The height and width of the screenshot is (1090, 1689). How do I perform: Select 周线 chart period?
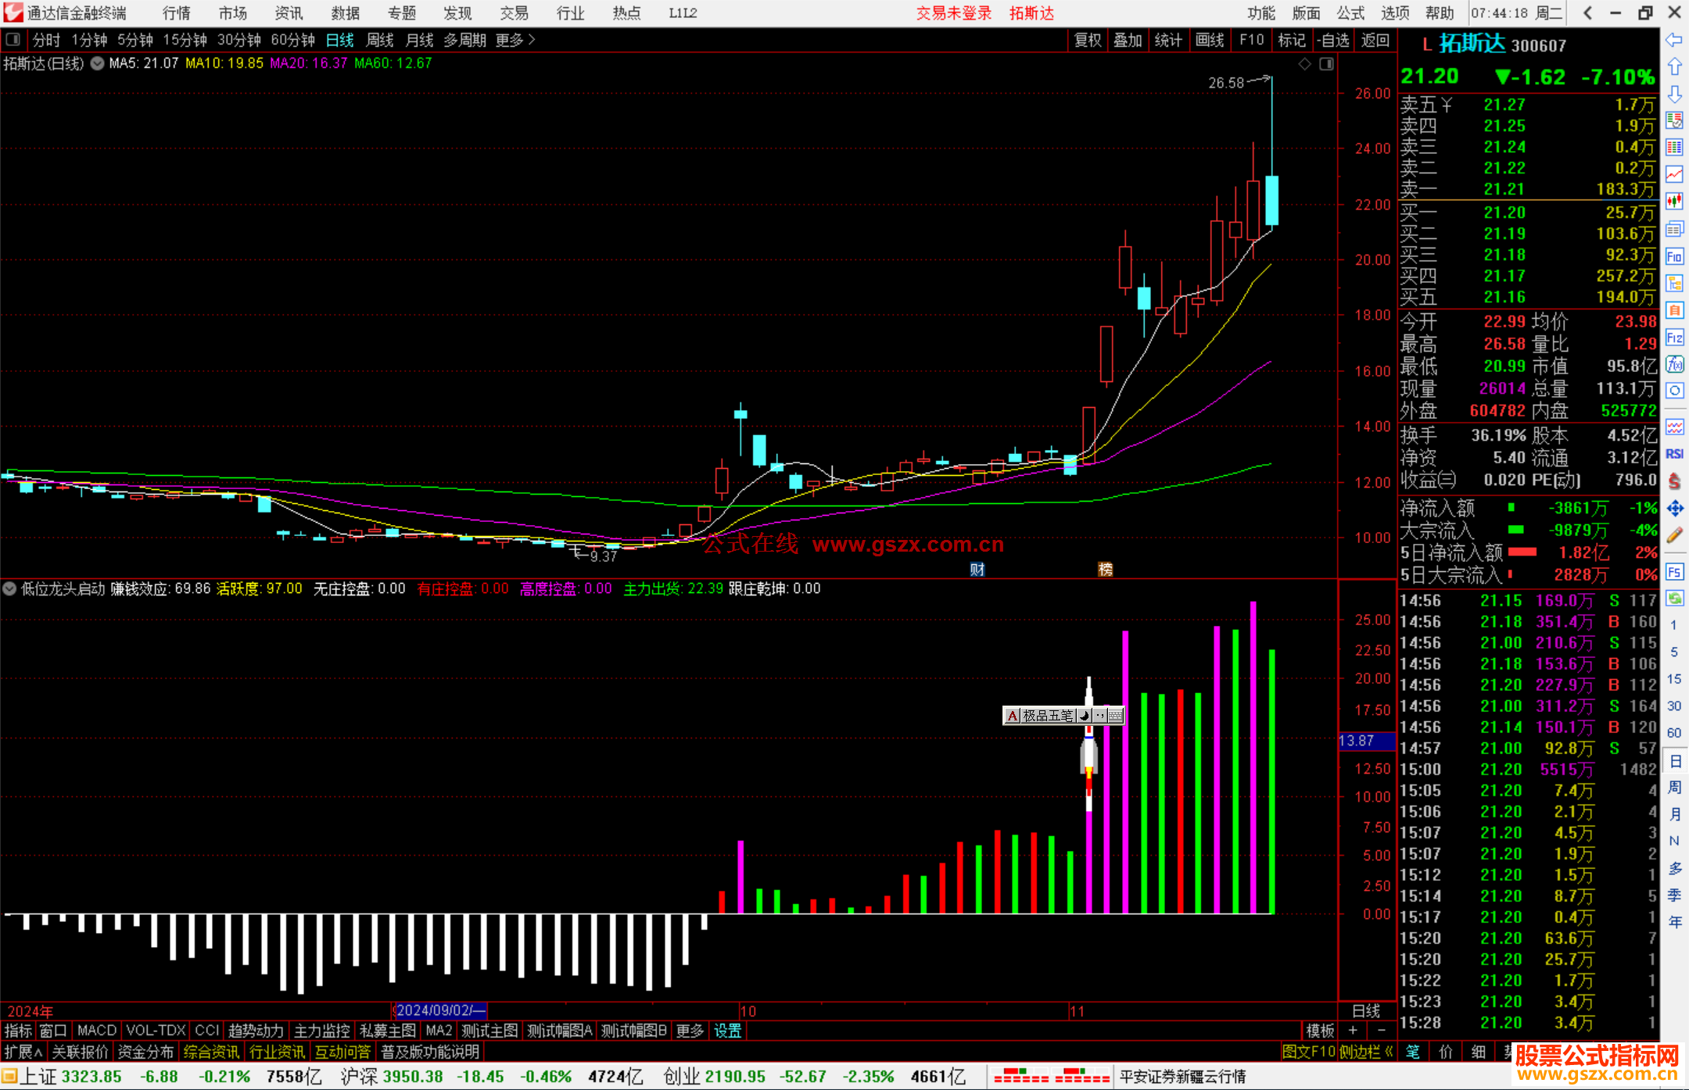(x=380, y=40)
